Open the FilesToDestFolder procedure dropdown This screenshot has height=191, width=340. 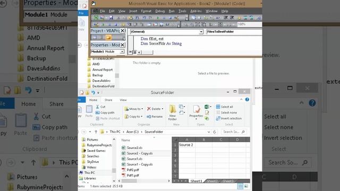tap(234, 32)
